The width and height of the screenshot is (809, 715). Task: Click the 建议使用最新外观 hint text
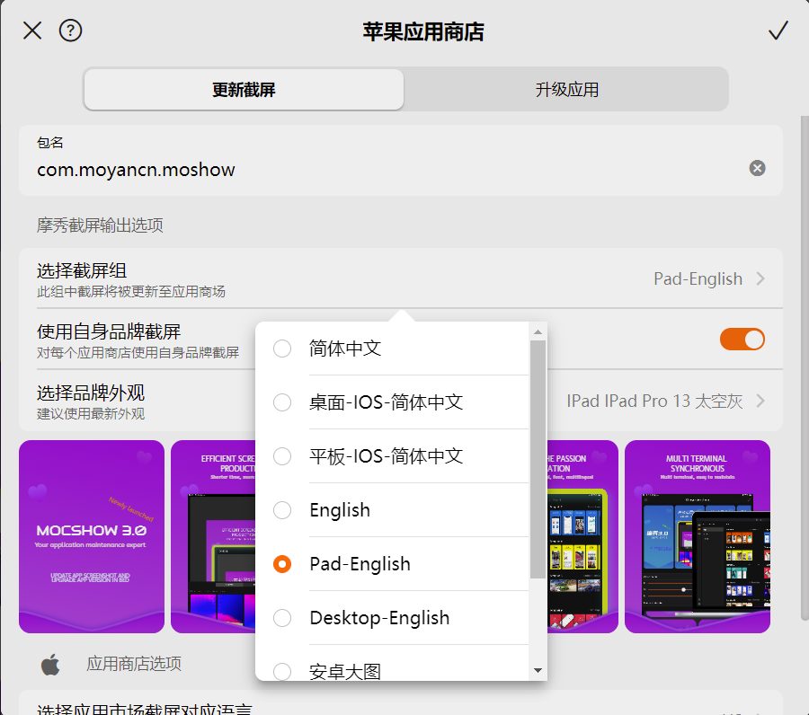point(91,414)
